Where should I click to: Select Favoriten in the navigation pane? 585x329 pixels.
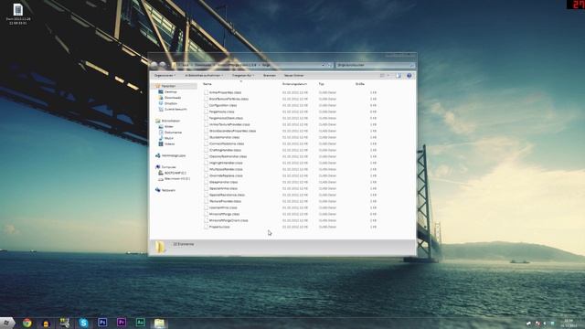168,86
